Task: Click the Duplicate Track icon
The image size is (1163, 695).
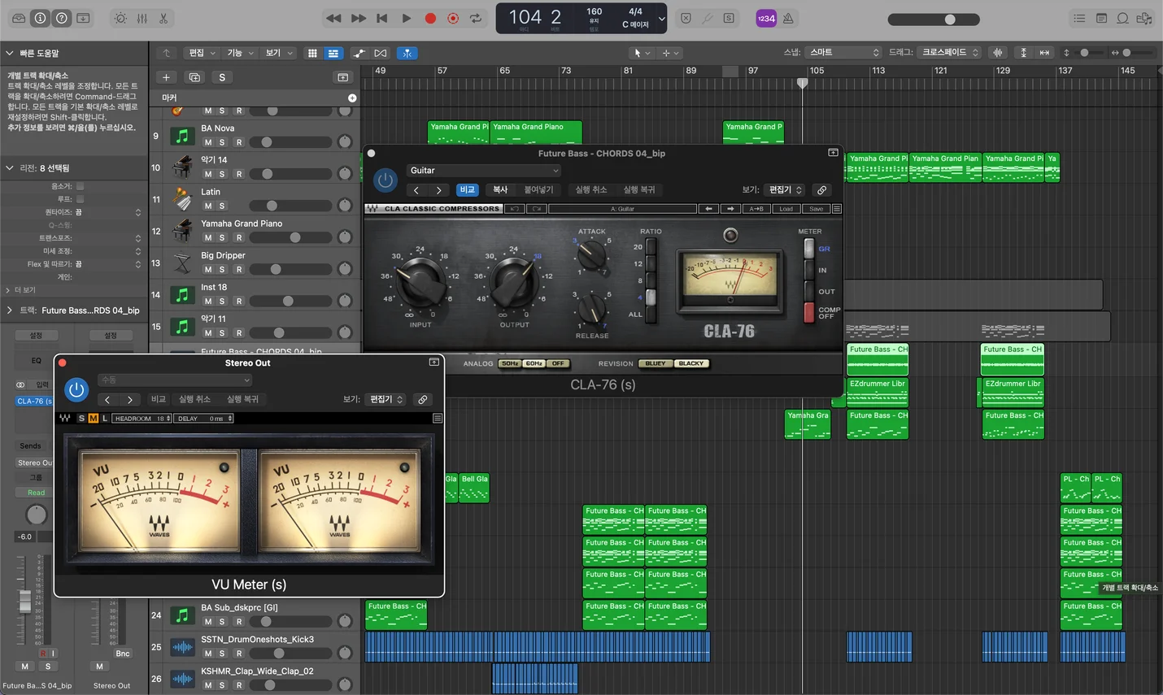Action: click(x=194, y=77)
